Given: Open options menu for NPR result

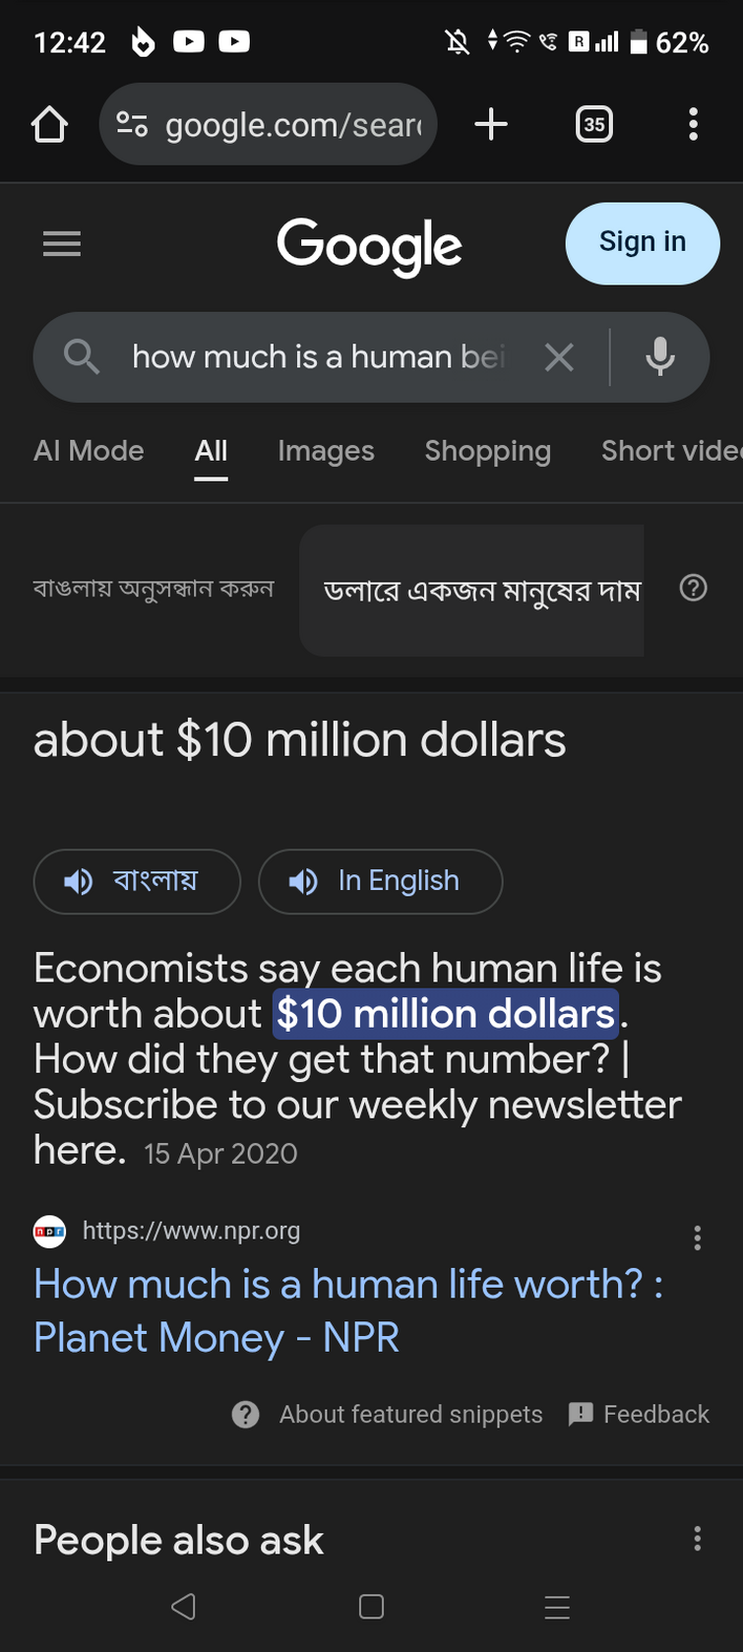Looking at the screenshot, I should pos(697,1238).
